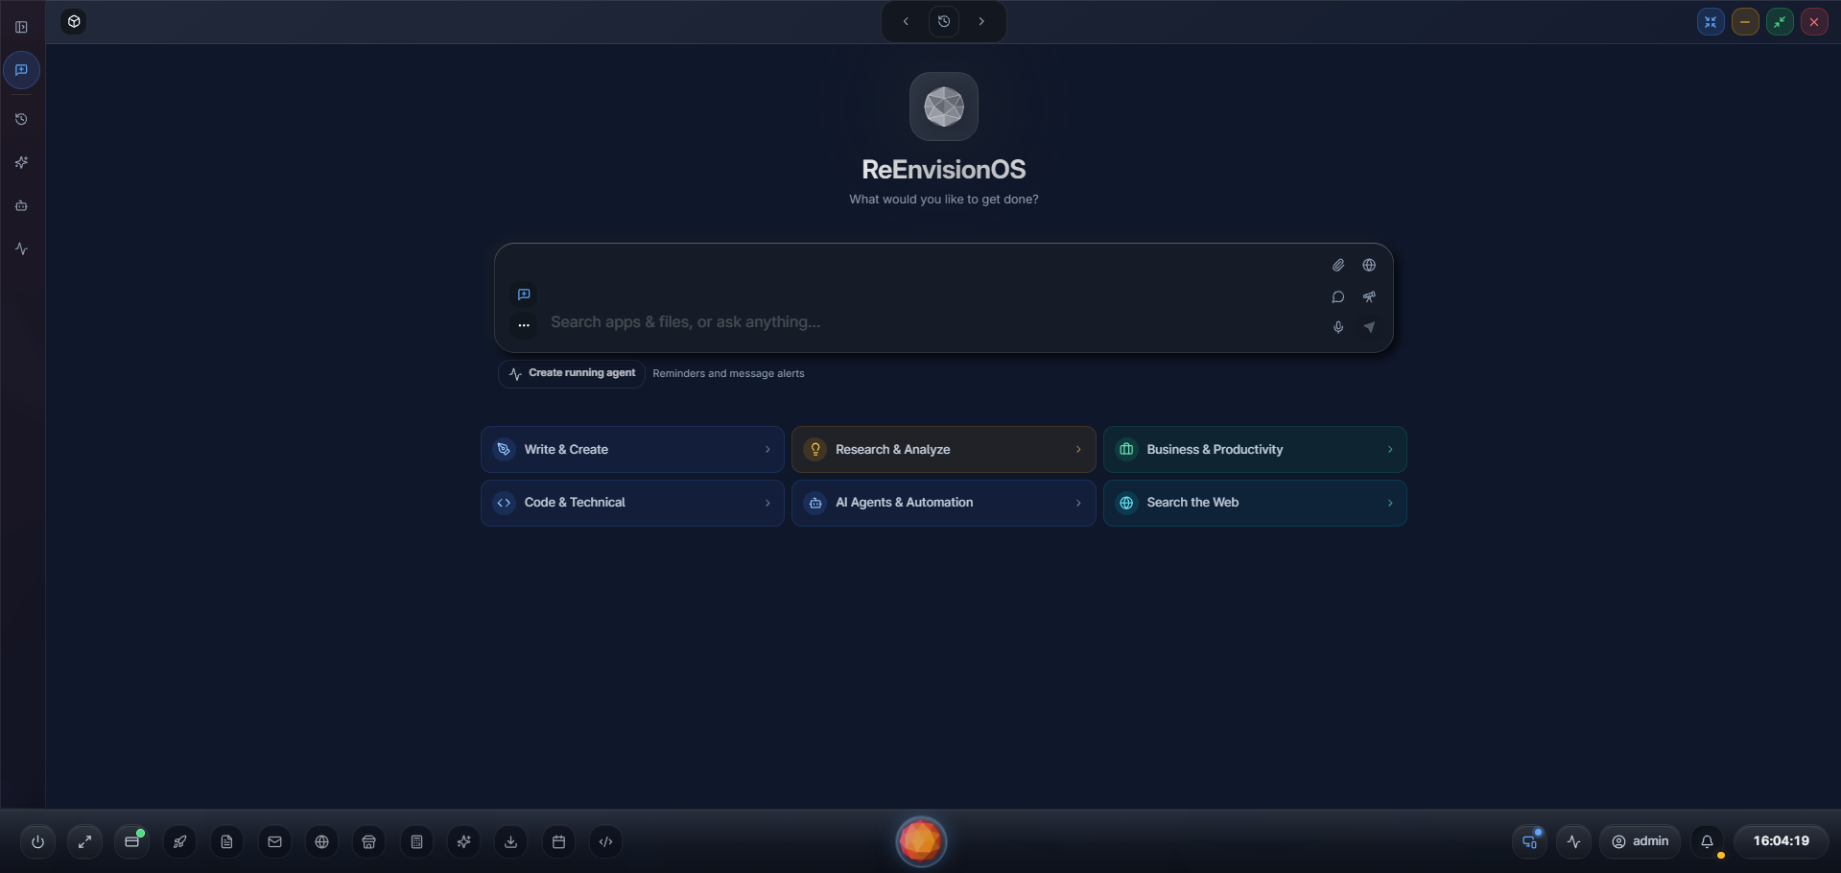This screenshot has width=1841, height=873.
Task: Expand Research & Analyze card chevron
Action: point(1078,449)
